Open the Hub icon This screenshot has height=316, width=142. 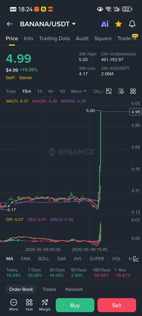[x=29, y=305]
